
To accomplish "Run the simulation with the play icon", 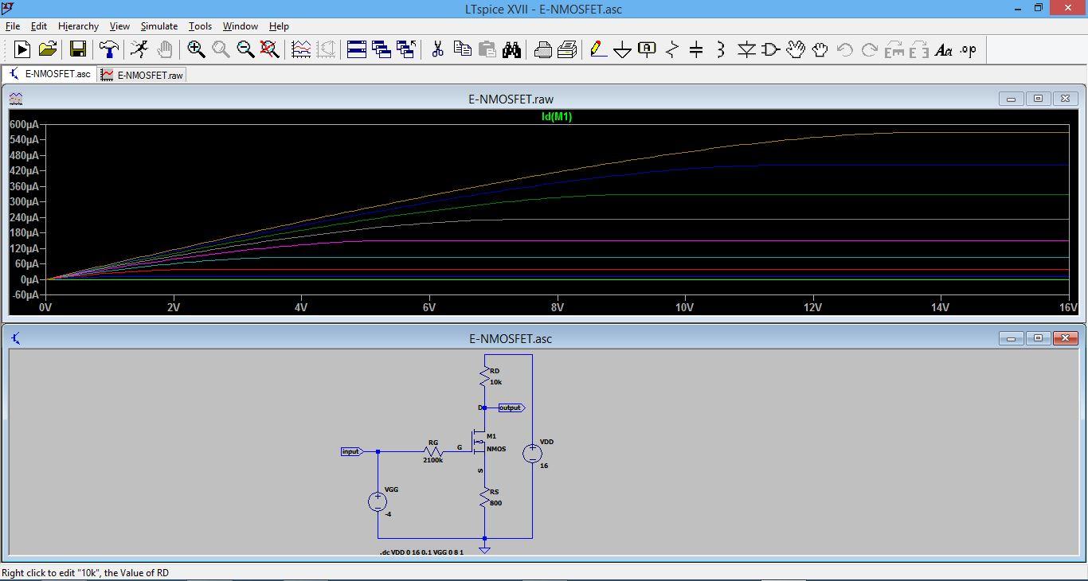I will tap(22, 49).
